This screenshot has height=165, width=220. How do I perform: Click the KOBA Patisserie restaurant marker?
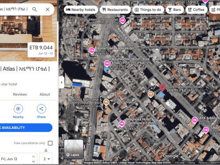pyautogui.click(x=106, y=102)
